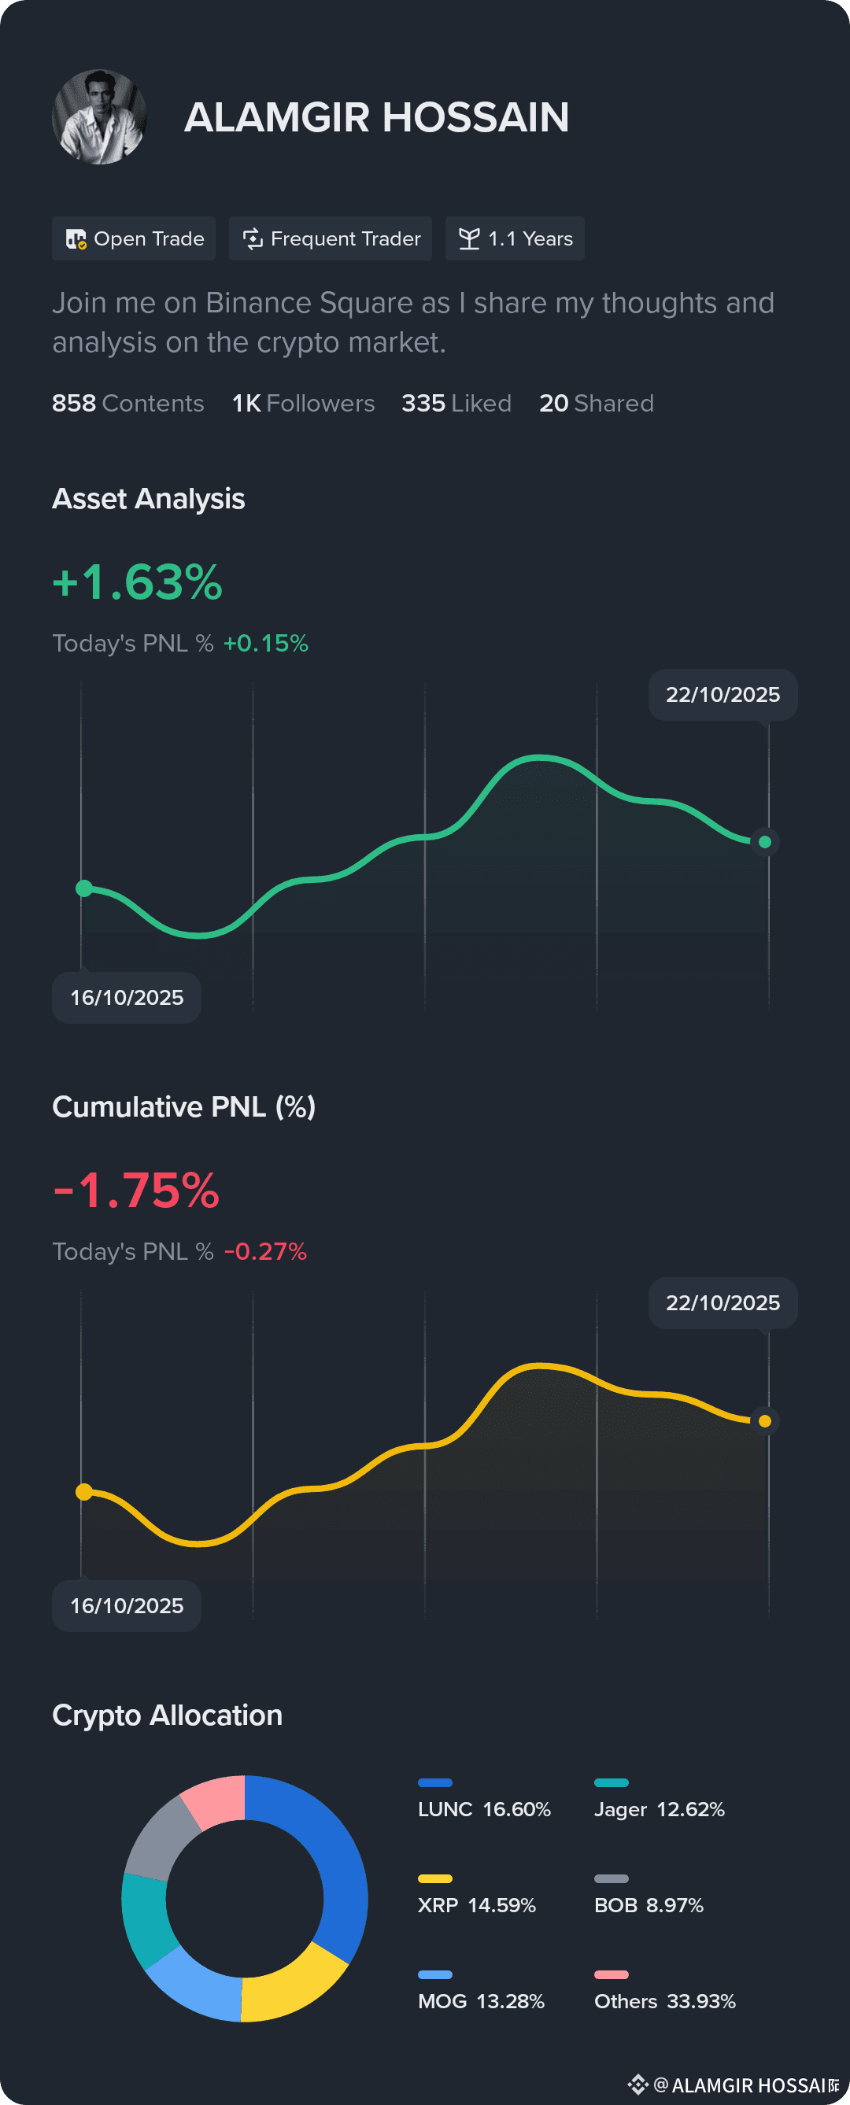This screenshot has height=2105, width=850.
Task: Select the XRP yellow legend swatch
Action: (x=434, y=1878)
